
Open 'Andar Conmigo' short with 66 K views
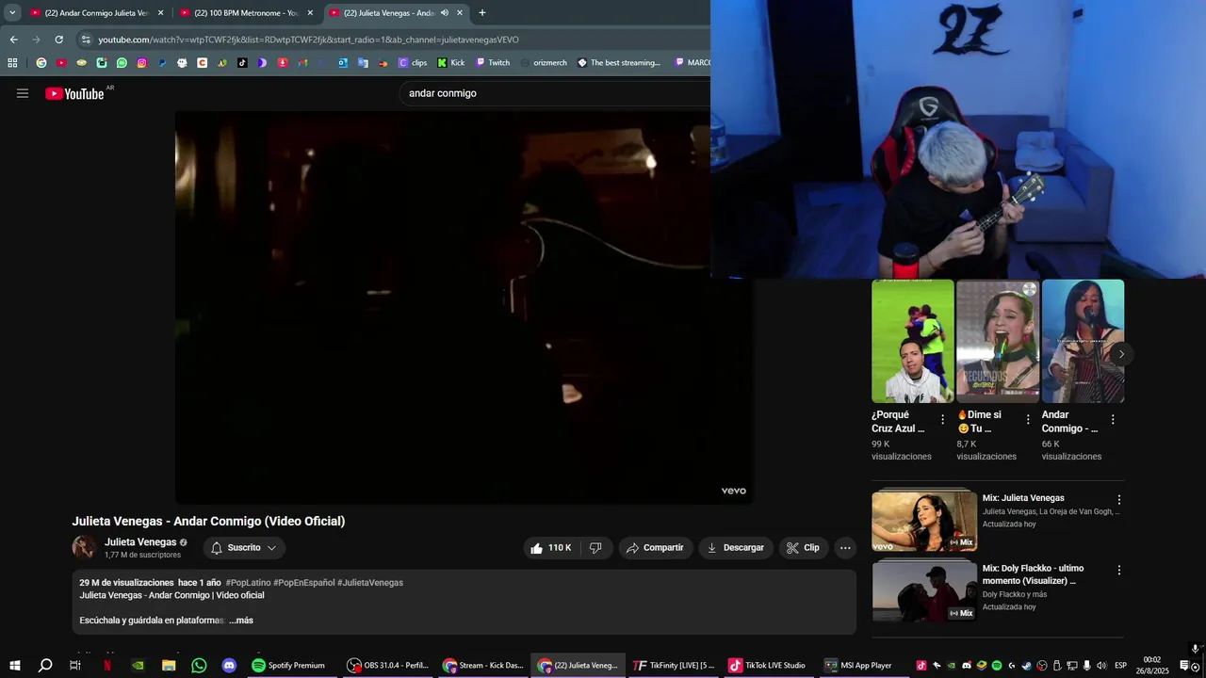[x=1083, y=341]
